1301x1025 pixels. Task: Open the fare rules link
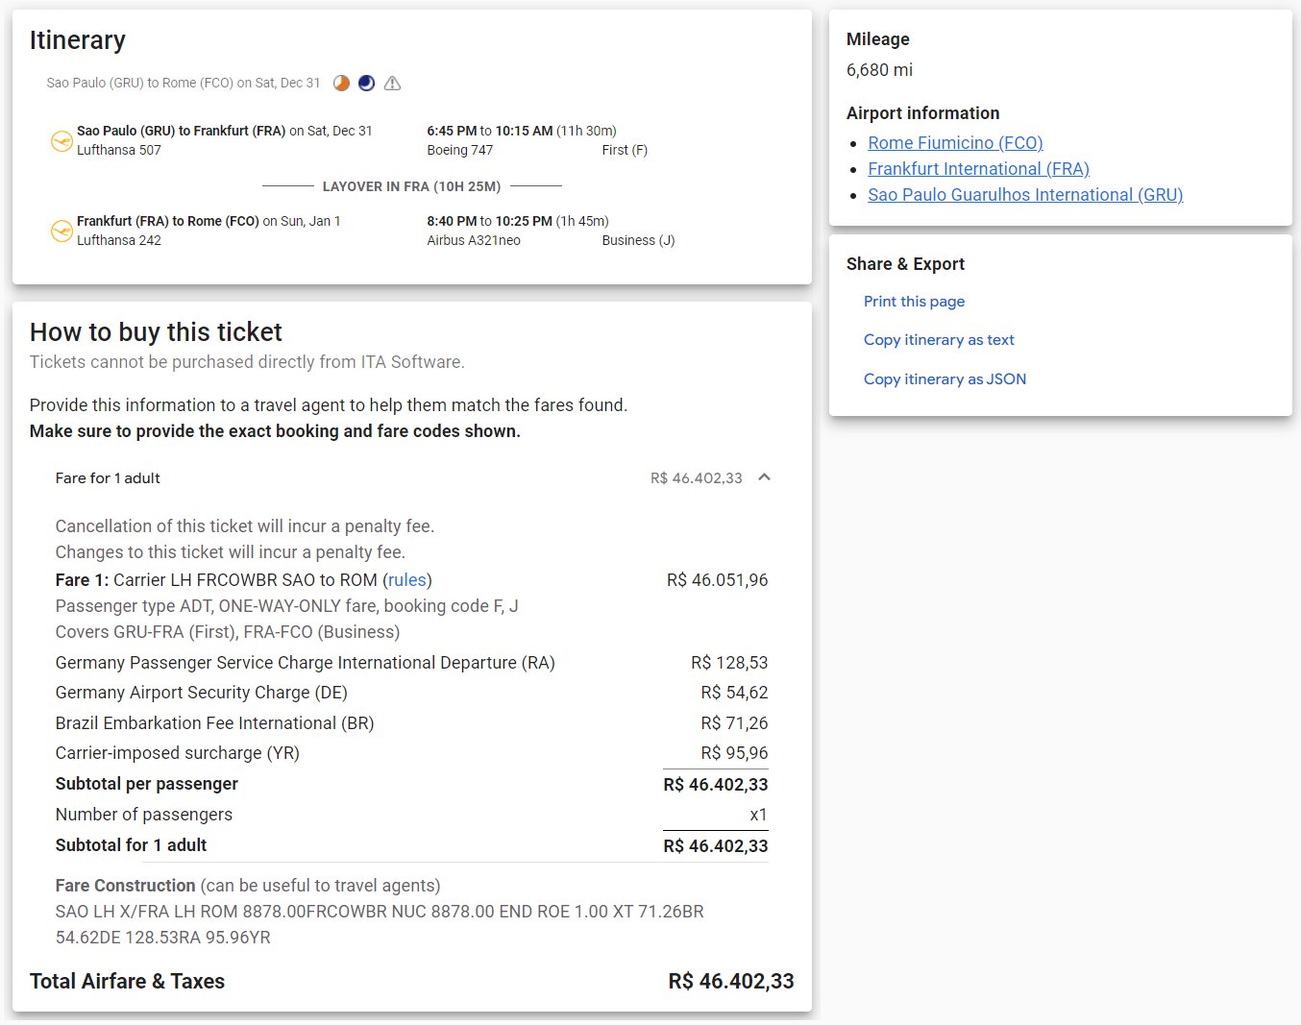pos(406,580)
